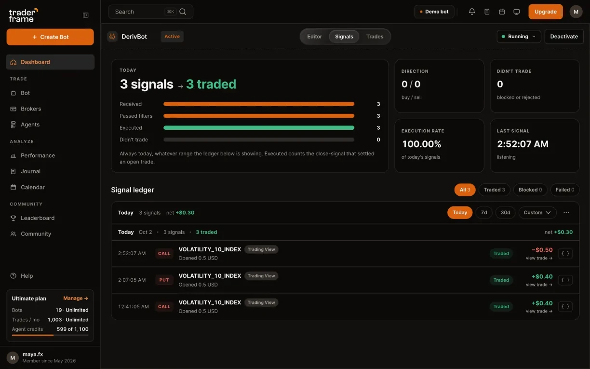Click the Performance chart icon

13,155
